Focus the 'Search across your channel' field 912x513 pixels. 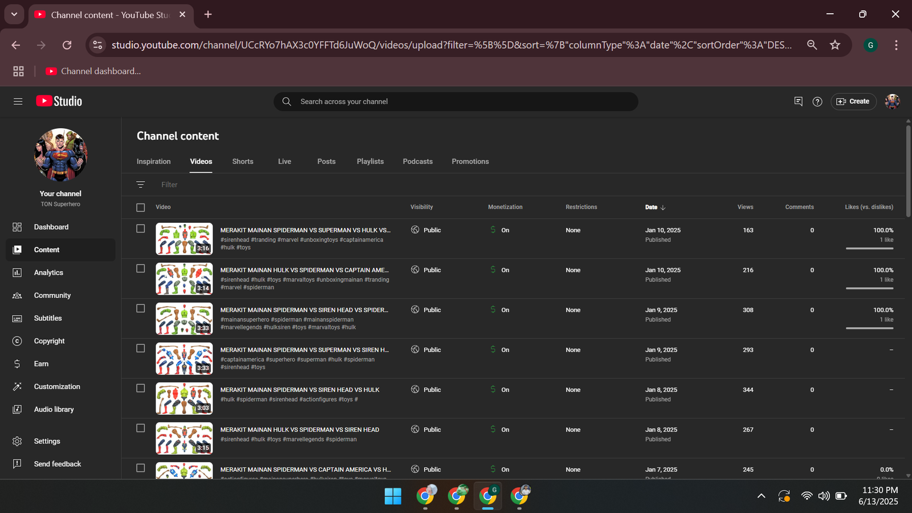click(456, 101)
